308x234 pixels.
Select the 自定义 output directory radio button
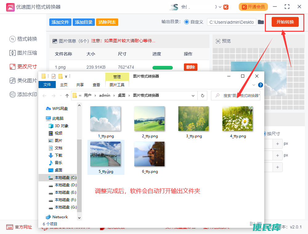coord(187,22)
